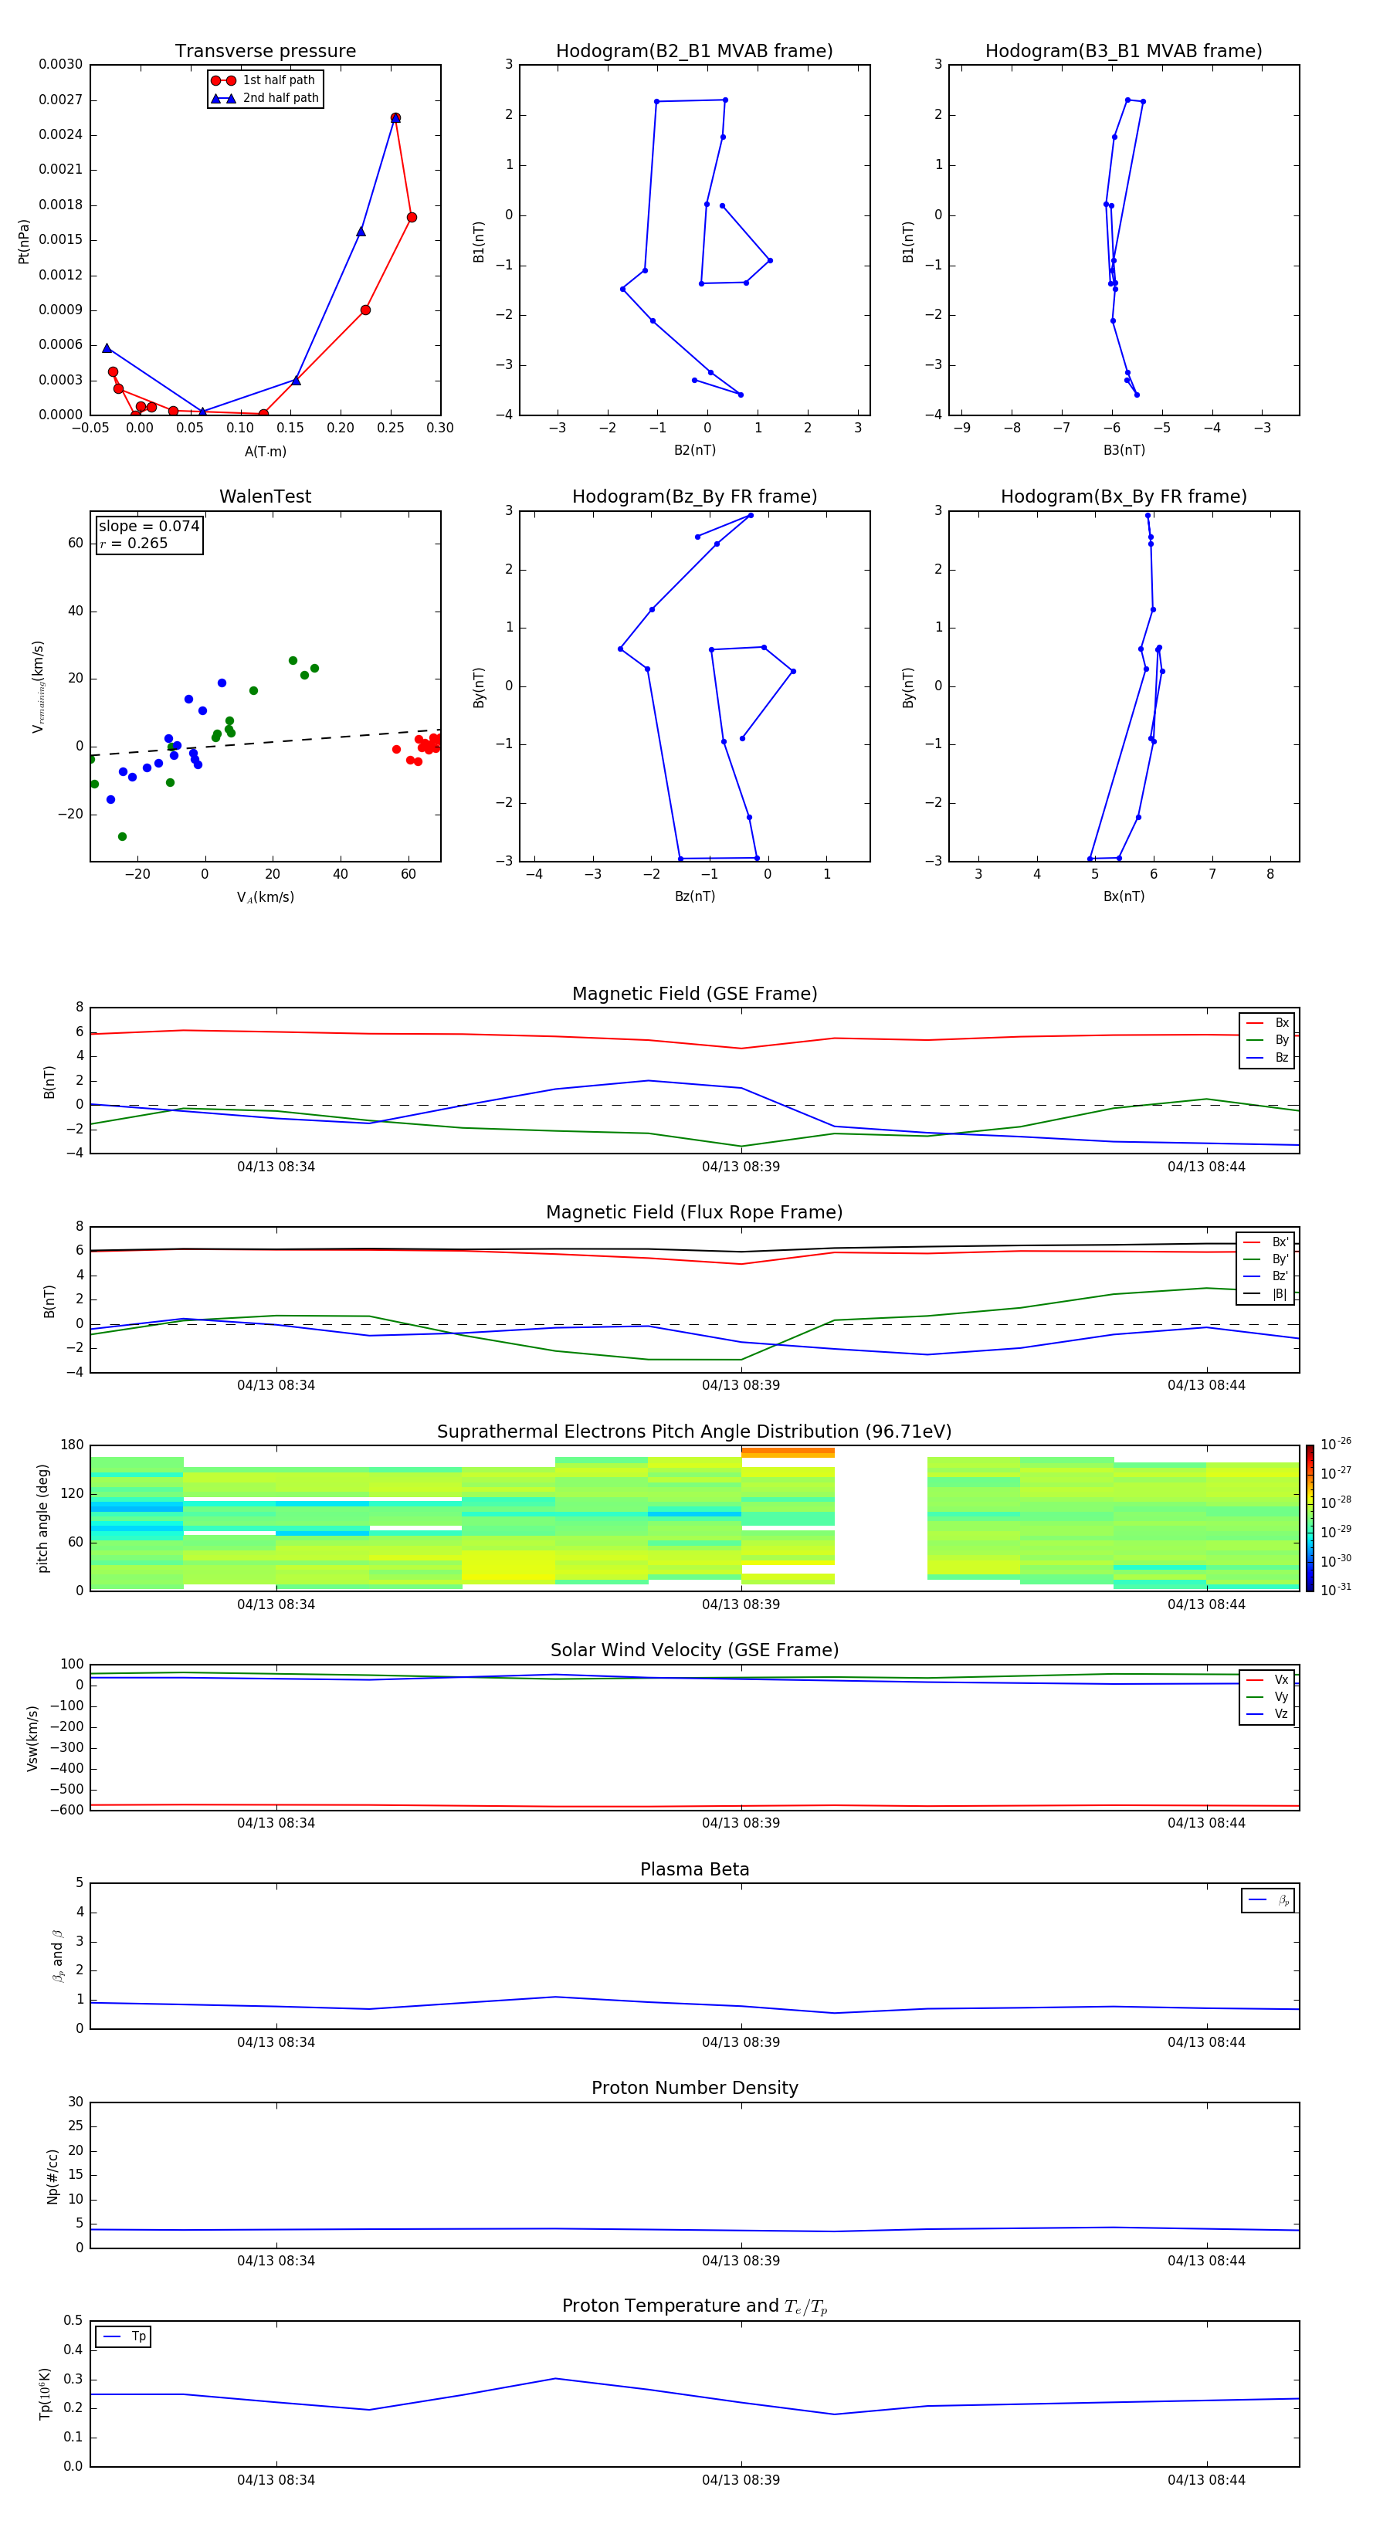Click '04/13 08:34' tick under GSE Magnetic Field

pos(276,1167)
